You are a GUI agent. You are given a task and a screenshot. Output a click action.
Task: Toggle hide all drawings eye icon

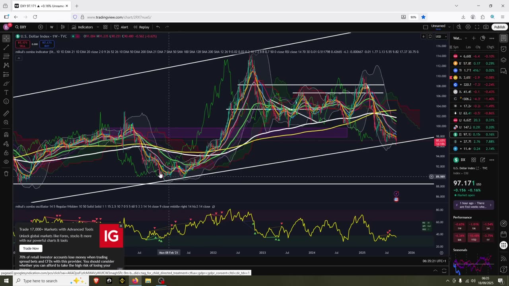(x=6, y=162)
